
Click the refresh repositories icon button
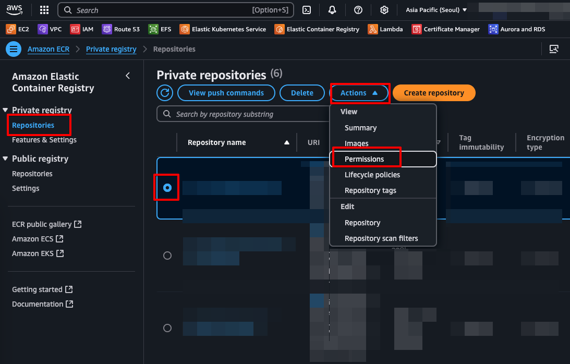pyautogui.click(x=165, y=93)
